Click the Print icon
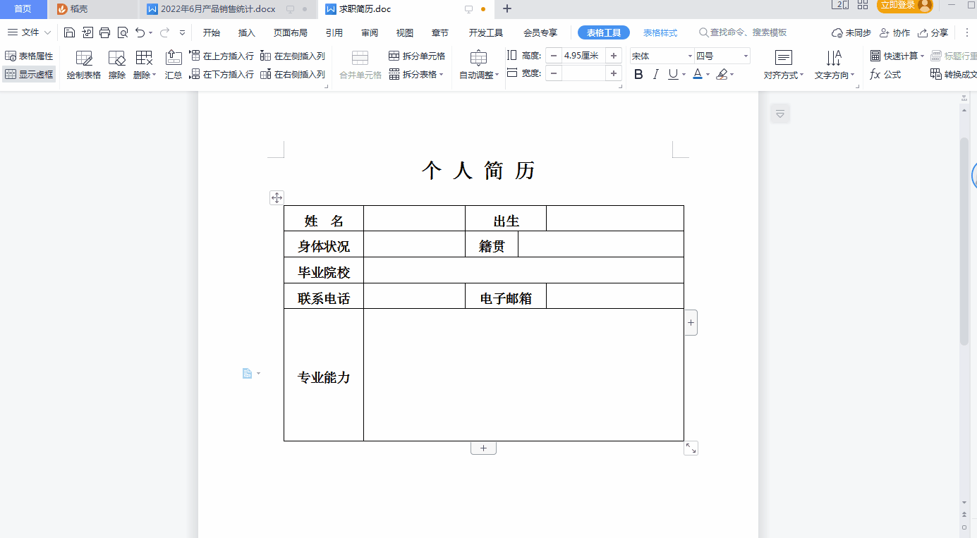This screenshot has height=538, width=977. (x=105, y=32)
